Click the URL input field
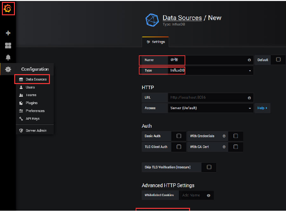Image resolution: width=286 pixels, height=219 pixels. pyautogui.click(x=207, y=97)
